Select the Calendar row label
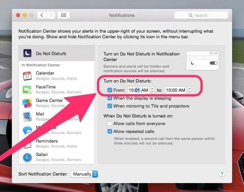The width and height of the screenshot is (244, 192). (45, 73)
